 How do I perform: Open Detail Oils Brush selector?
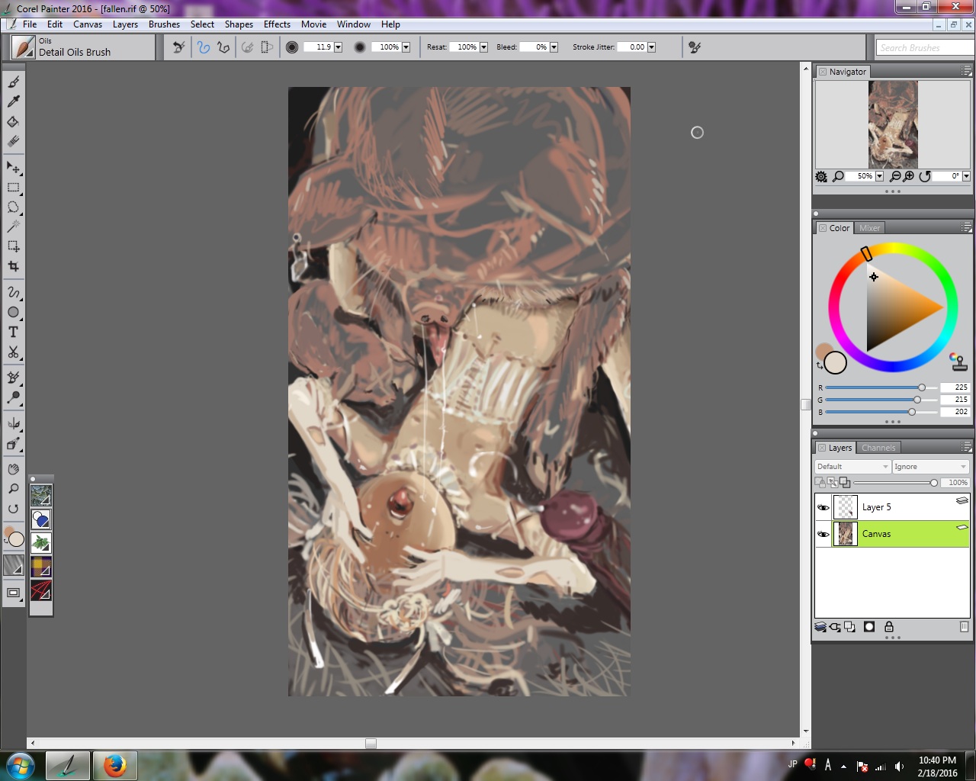coord(82,47)
